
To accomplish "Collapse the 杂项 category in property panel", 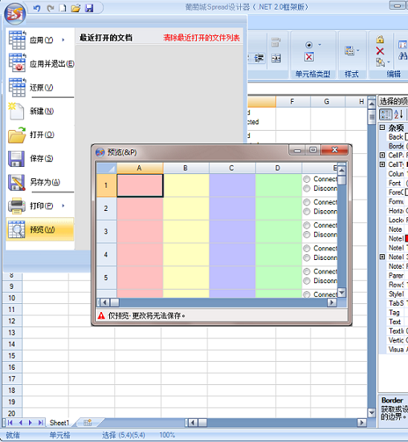I will tap(382, 128).
